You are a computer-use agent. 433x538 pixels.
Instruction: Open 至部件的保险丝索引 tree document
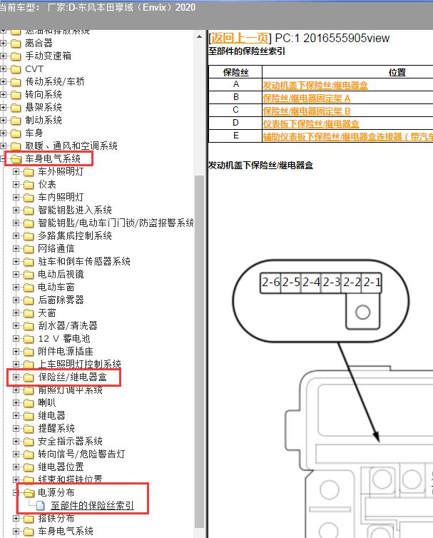[92, 506]
